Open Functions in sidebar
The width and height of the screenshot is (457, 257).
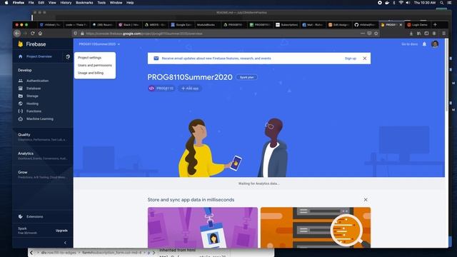pos(34,111)
